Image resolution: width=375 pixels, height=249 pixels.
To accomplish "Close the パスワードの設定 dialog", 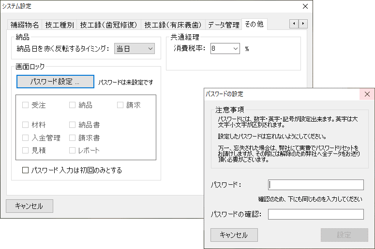I will pos(367,94).
